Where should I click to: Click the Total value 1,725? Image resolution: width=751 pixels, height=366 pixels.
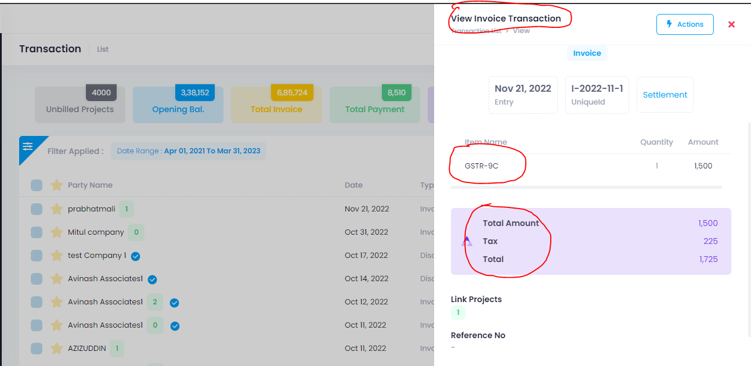click(x=709, y=259)
